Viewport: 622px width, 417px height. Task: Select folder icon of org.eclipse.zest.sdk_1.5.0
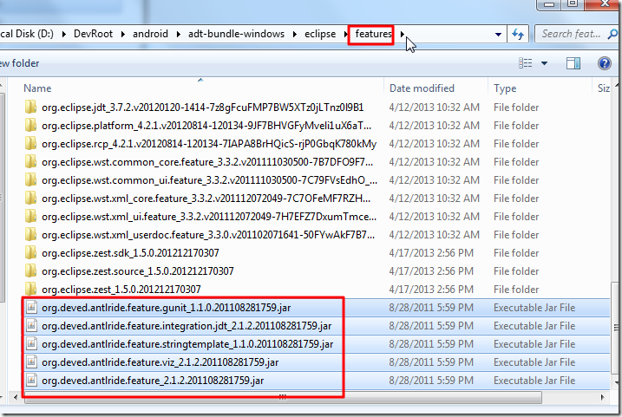(30, 253)
